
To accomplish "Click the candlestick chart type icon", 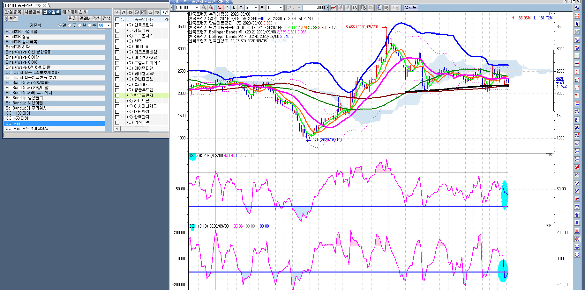I will click(x=340, y=8).
